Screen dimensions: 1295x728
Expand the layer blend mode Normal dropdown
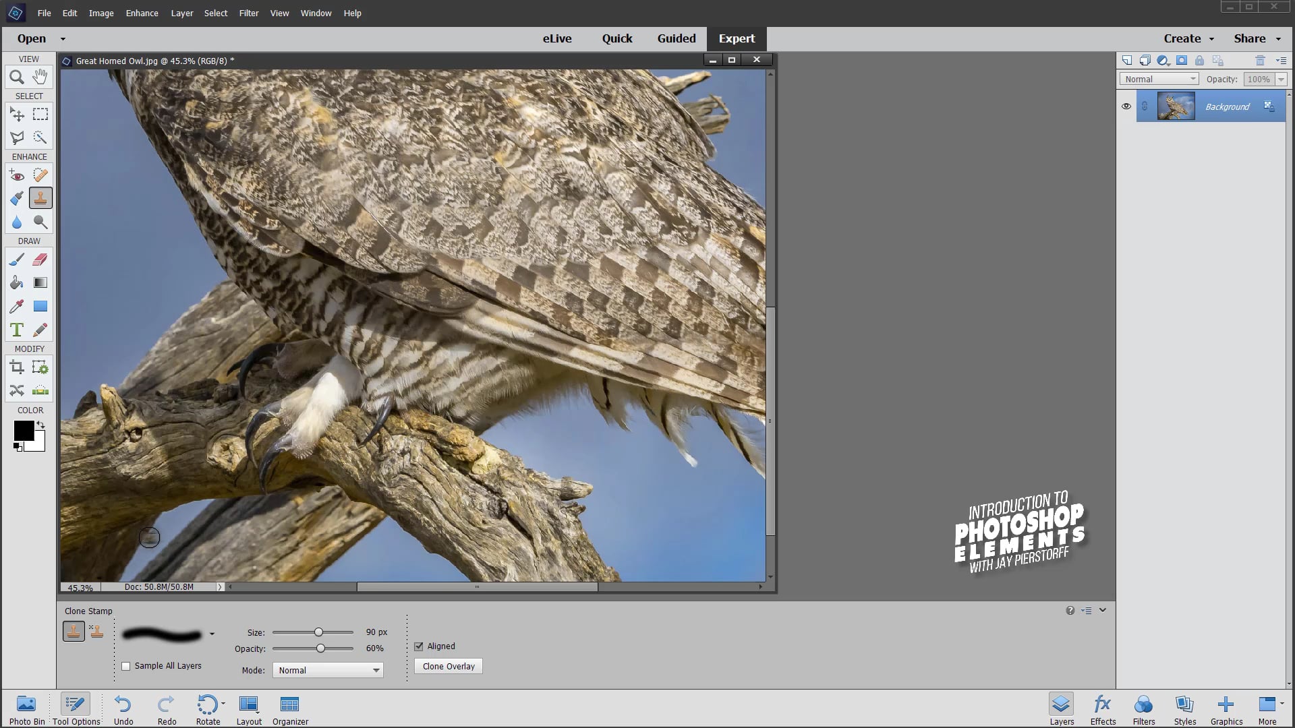pos(1159,79)
